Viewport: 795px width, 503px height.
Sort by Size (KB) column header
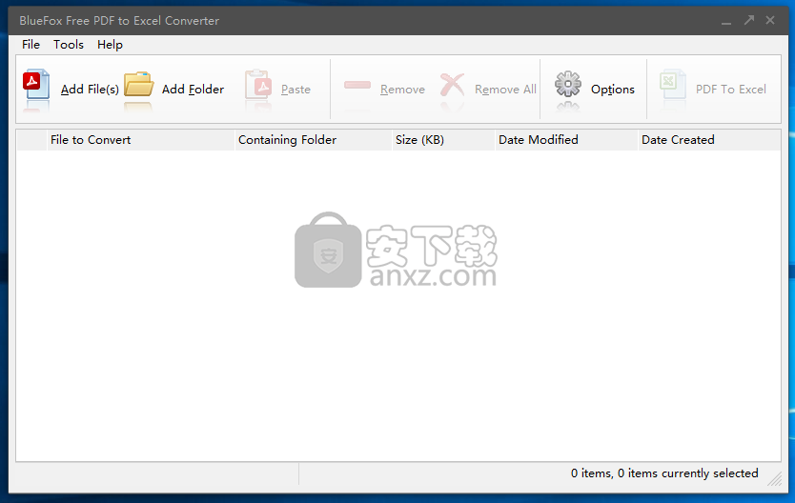coord(443,140)
